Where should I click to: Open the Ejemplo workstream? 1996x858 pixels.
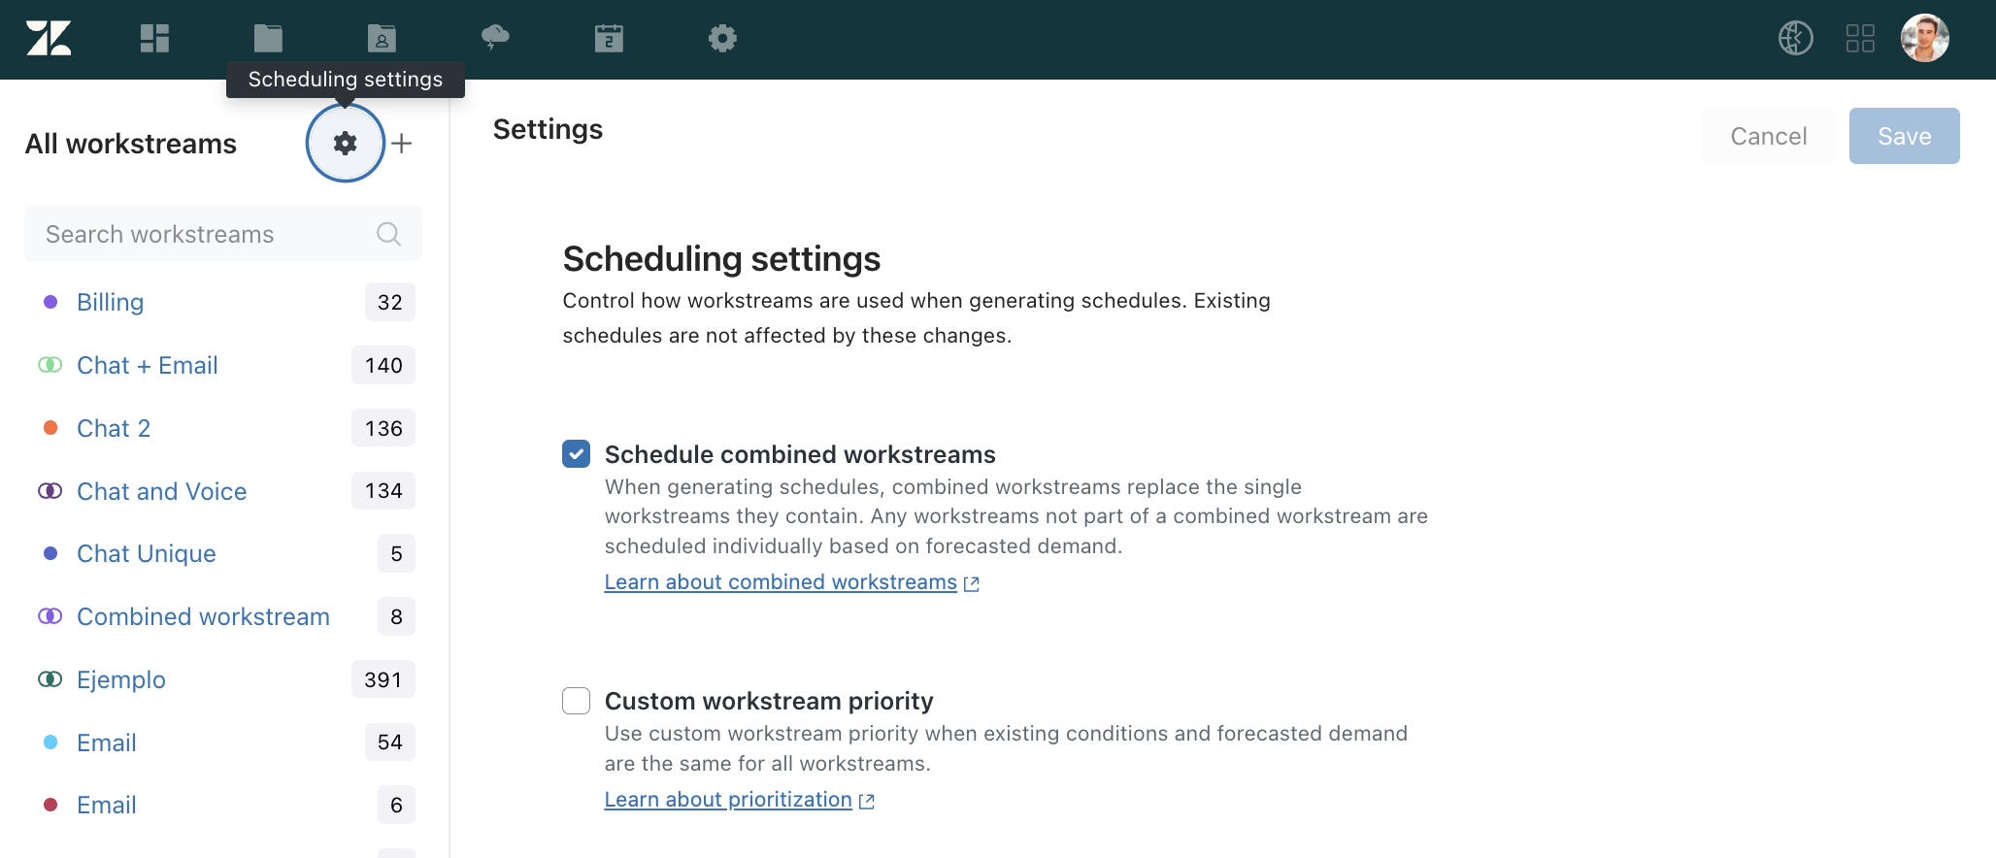coord(121,680)
